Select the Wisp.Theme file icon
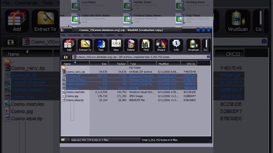 pos(180,19)
